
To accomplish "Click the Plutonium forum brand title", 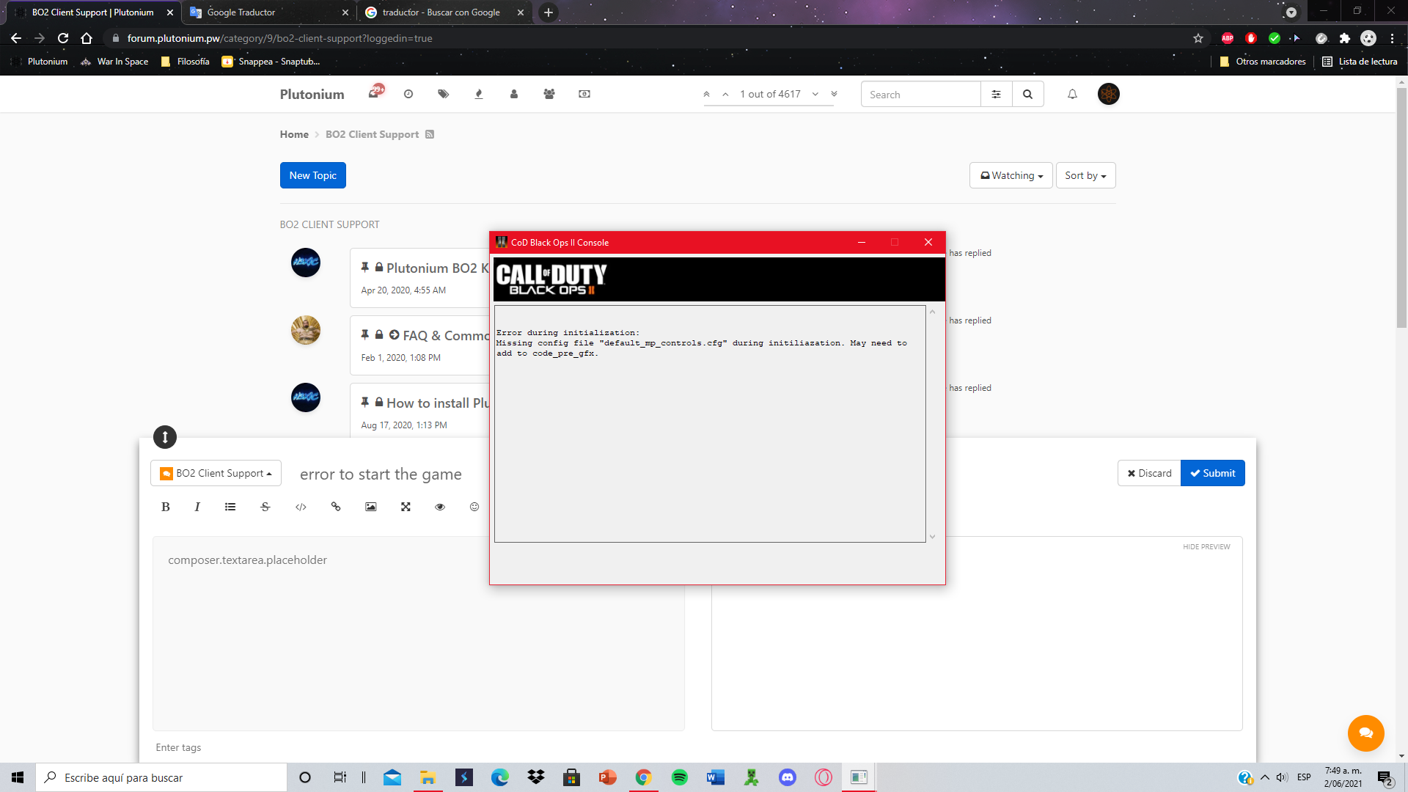I will [x=312, y=94].
